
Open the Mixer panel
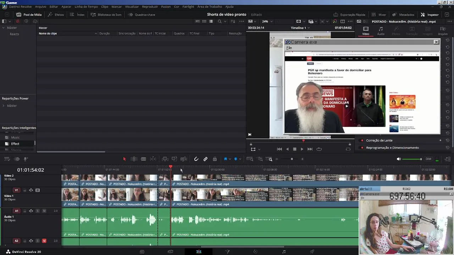click(x=379, y=15)
